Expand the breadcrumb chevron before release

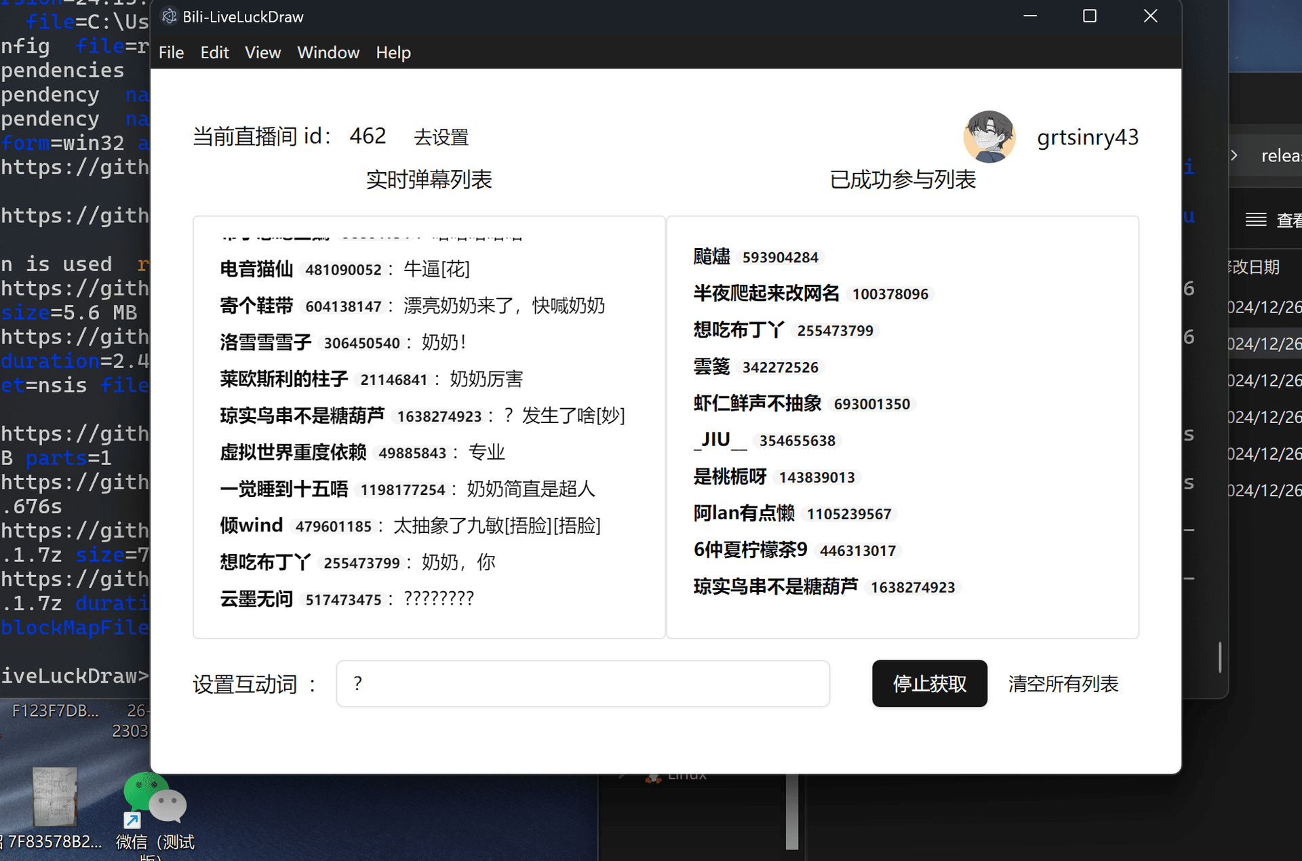point(1234,155)
